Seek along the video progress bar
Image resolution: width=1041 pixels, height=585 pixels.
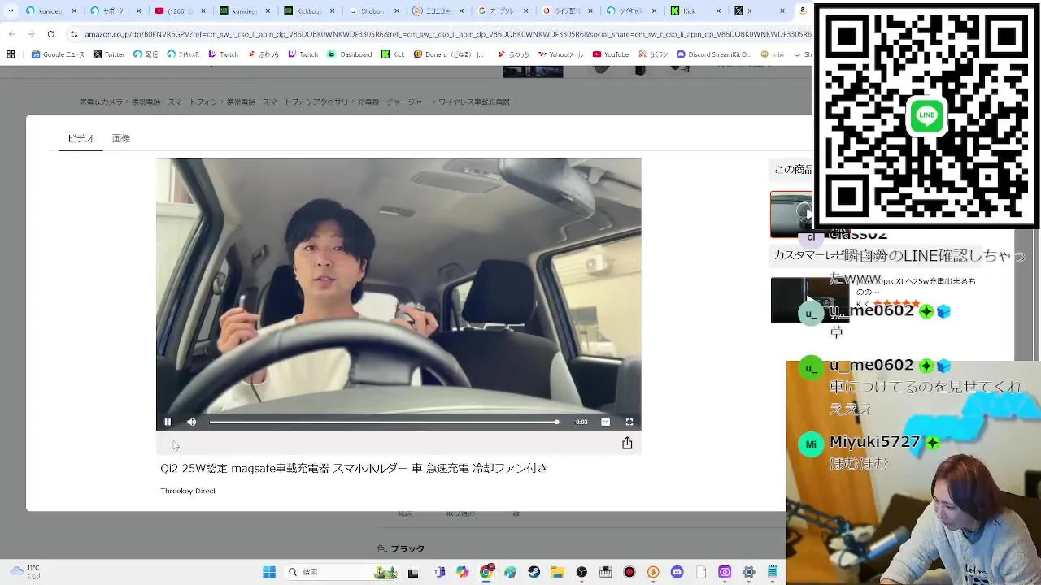(384, 422)
